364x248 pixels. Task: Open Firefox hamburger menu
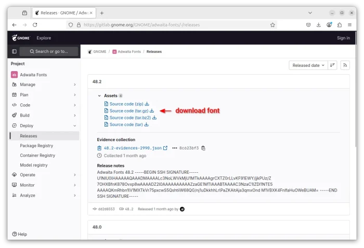(349, 25)
